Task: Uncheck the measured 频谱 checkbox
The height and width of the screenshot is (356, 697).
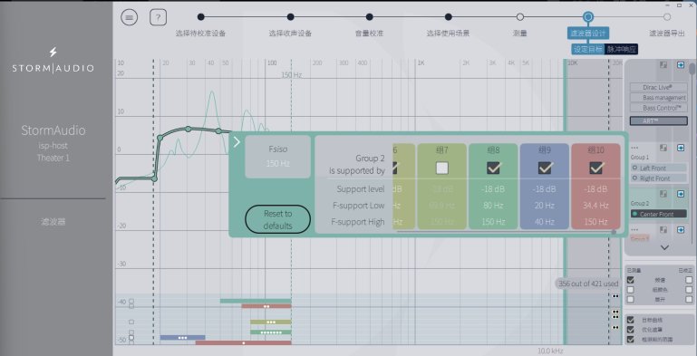Action: point(630,280)
